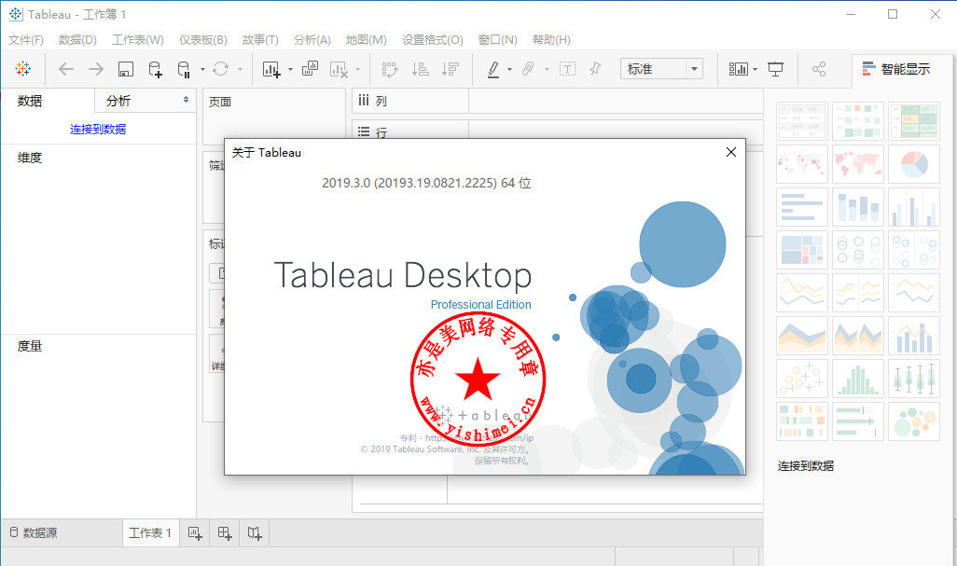Pick the scatter plot in Show Me
This screenshot has height=566, width=957.
(802, 377)
